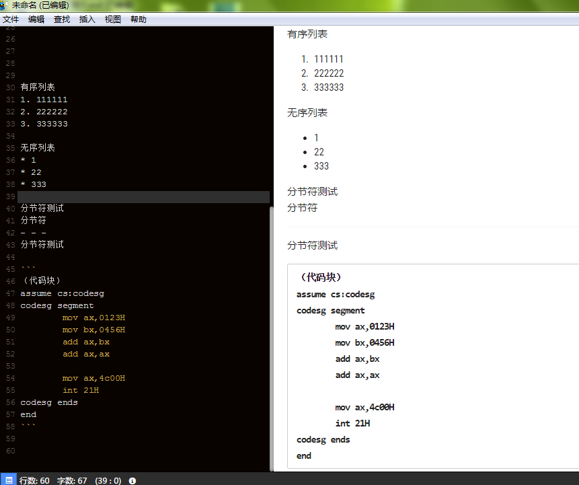Open the 视图 menu
Image resolution: width=579 pixels, height=485 pixels.
tap(112, 20)
